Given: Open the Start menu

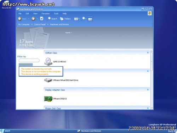Looking at the screenshot, I should point(5,131).
